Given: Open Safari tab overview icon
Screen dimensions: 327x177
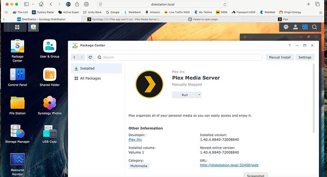Looking at the screenshot, I should 318,4.
